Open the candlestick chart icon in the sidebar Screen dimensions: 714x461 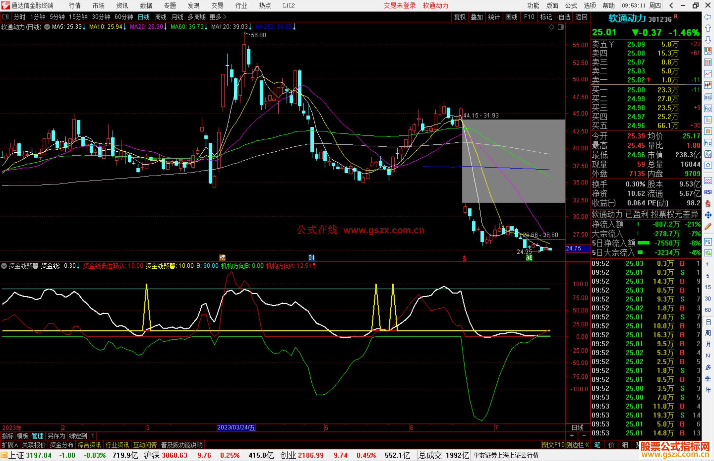(x=708, y=85)
